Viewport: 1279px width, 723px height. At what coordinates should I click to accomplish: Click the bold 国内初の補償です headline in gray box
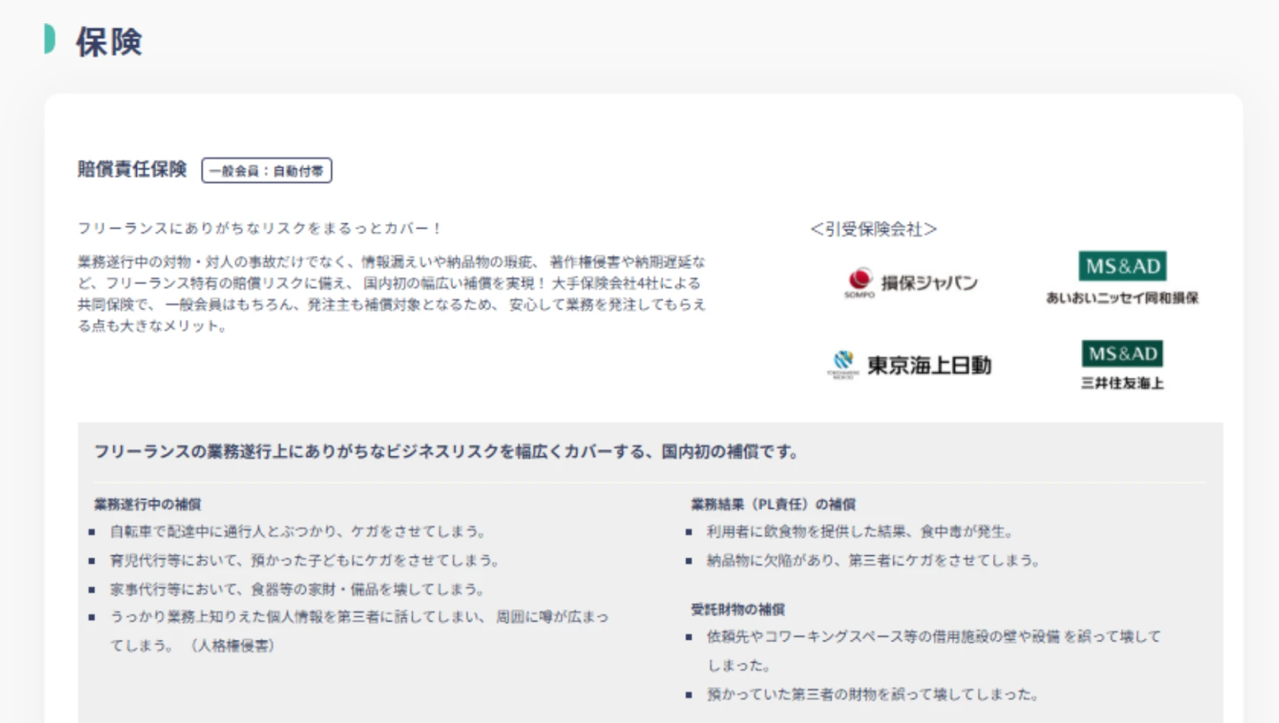click(446, 452)
